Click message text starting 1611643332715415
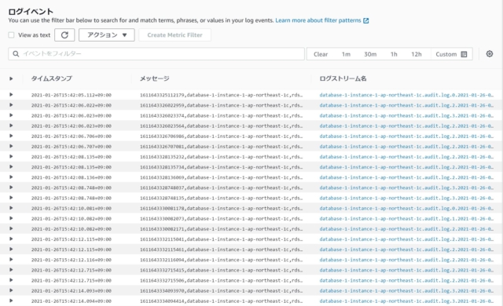The height and width of the screenshot is (306, 503). 221,270
